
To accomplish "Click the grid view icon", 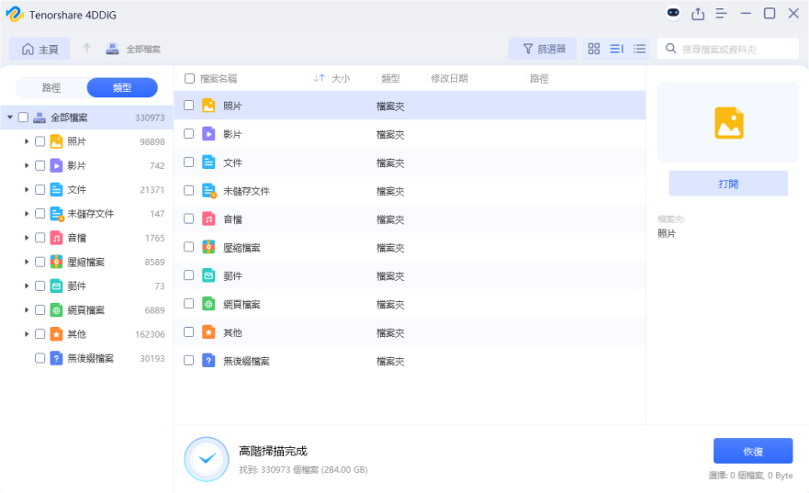I will point(593,49).
